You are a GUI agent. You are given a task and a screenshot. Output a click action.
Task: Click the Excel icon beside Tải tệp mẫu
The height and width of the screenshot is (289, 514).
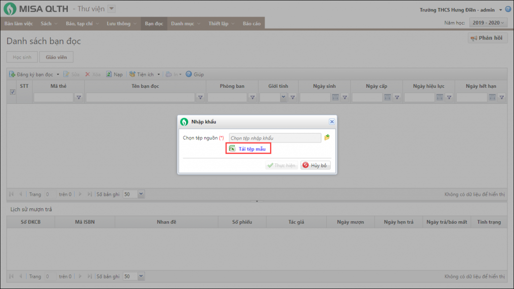pos(232,148)
